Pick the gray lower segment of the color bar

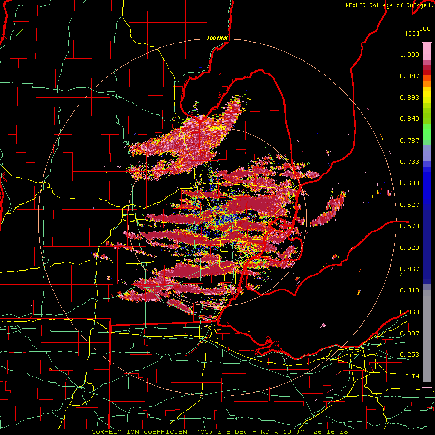(x=427, y=336)
